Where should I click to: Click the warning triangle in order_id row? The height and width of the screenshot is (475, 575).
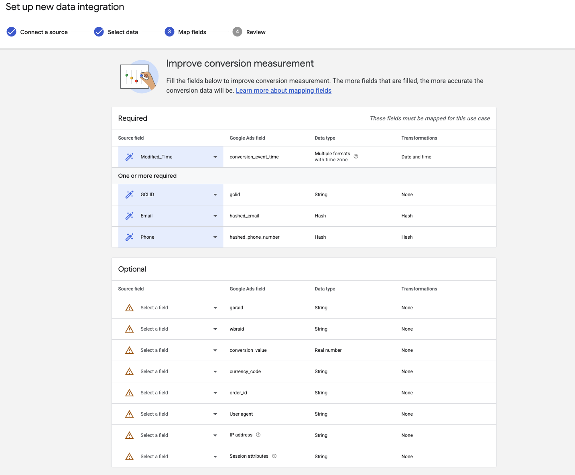(x=129, y=393)
